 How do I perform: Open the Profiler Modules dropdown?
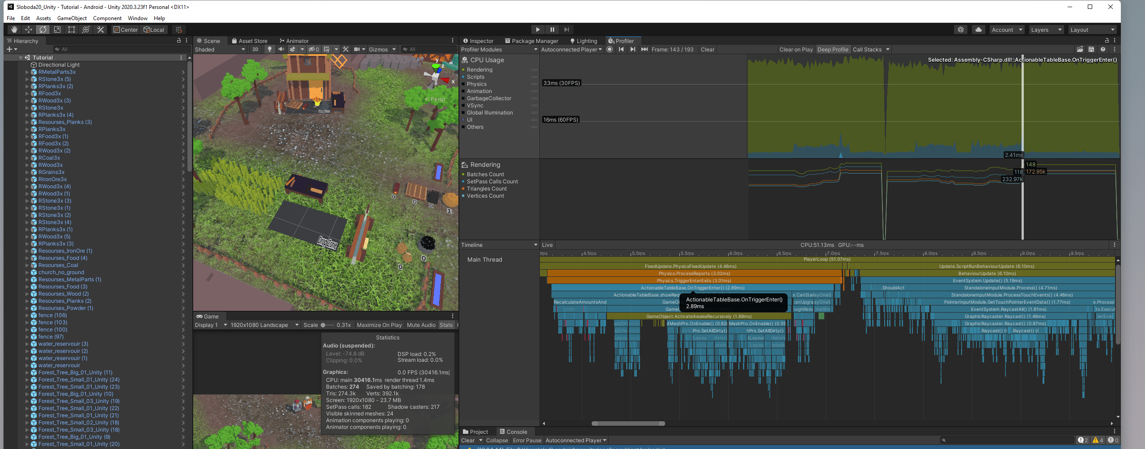click(x=499, y=49)
